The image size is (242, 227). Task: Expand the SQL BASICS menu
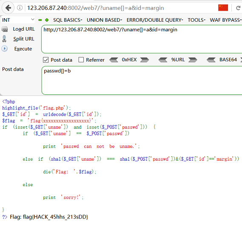(x=68, y=20)
